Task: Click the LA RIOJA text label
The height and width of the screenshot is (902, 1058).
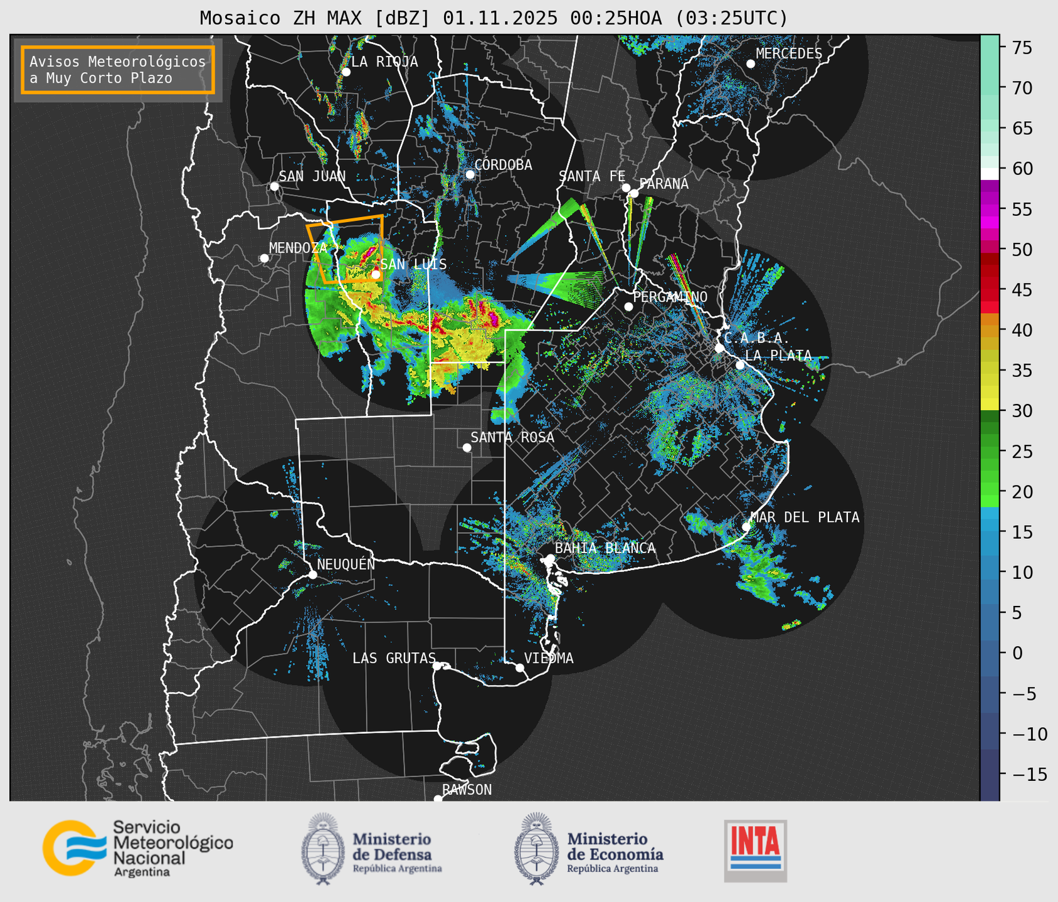Action: (x=384, y=61)
